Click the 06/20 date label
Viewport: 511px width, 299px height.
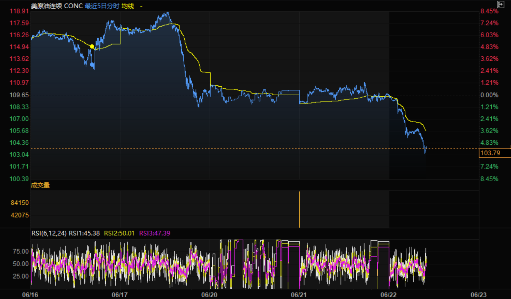pos(209,295)
